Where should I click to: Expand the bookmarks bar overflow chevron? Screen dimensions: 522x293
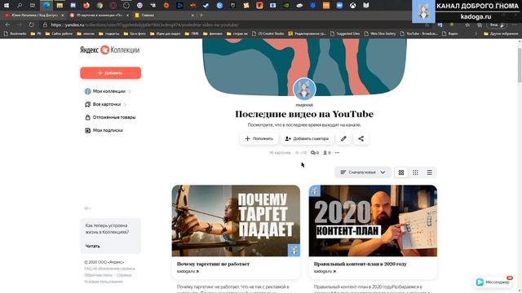[x=476, y=33]
